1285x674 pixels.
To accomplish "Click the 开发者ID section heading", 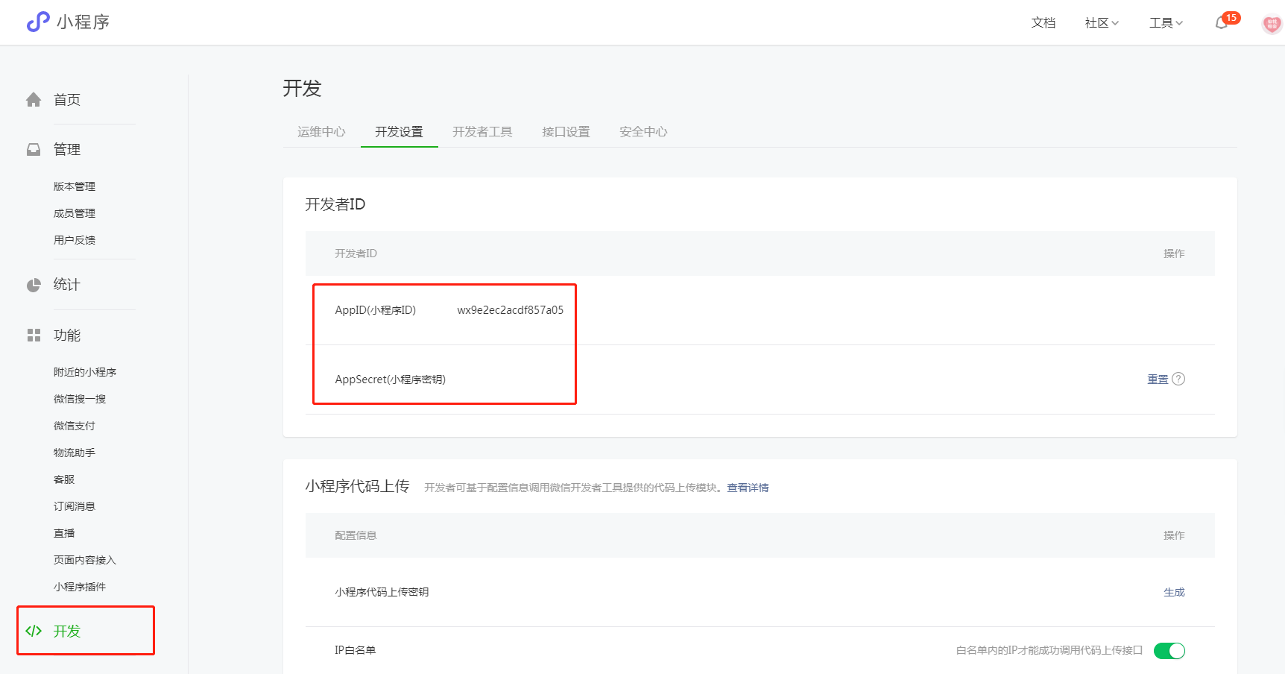I will pyautogui.click(x=335, y=204).
